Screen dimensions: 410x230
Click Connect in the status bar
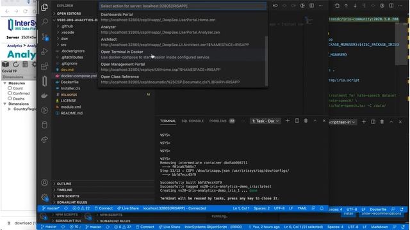(104, 208)
